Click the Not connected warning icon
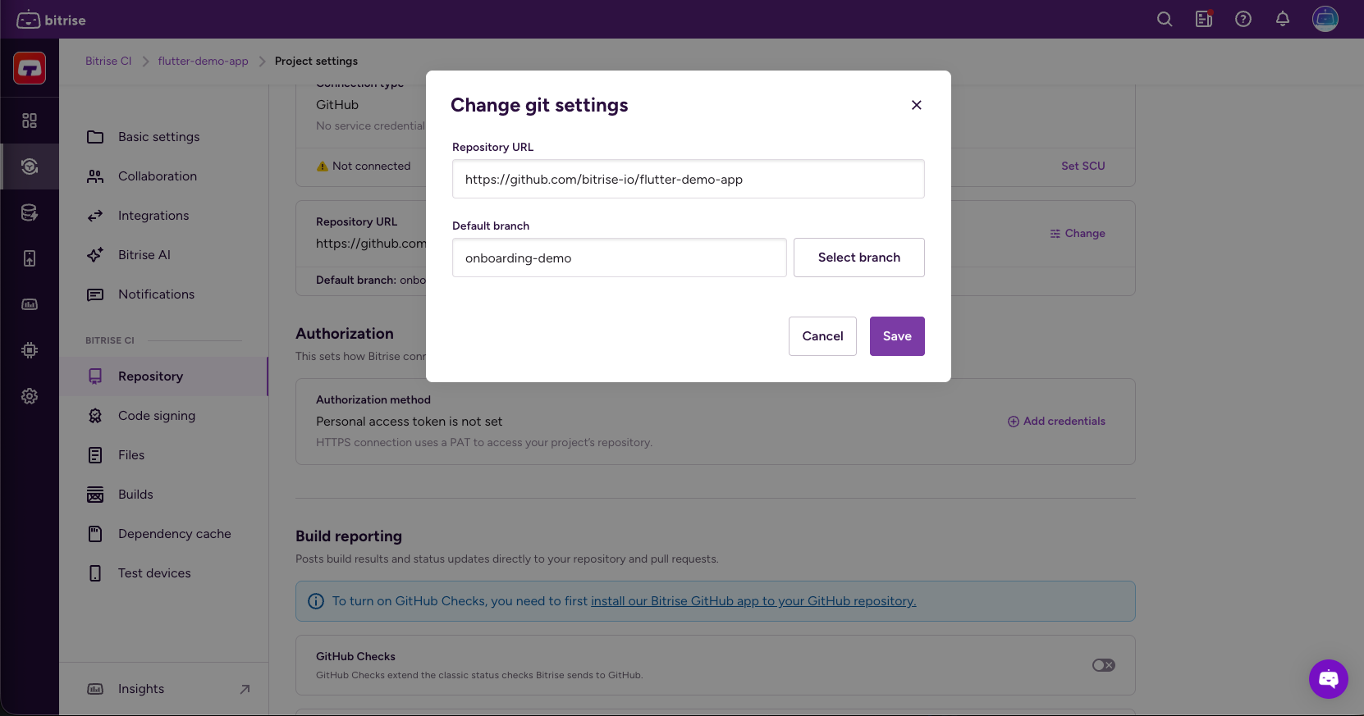 pyautogui.click(x=322, y=166)
